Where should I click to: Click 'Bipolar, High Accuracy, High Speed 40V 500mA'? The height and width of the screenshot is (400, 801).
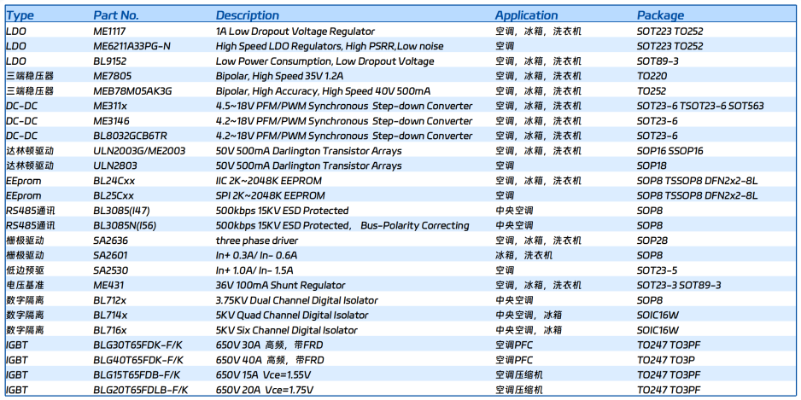(x=324, y=91)
